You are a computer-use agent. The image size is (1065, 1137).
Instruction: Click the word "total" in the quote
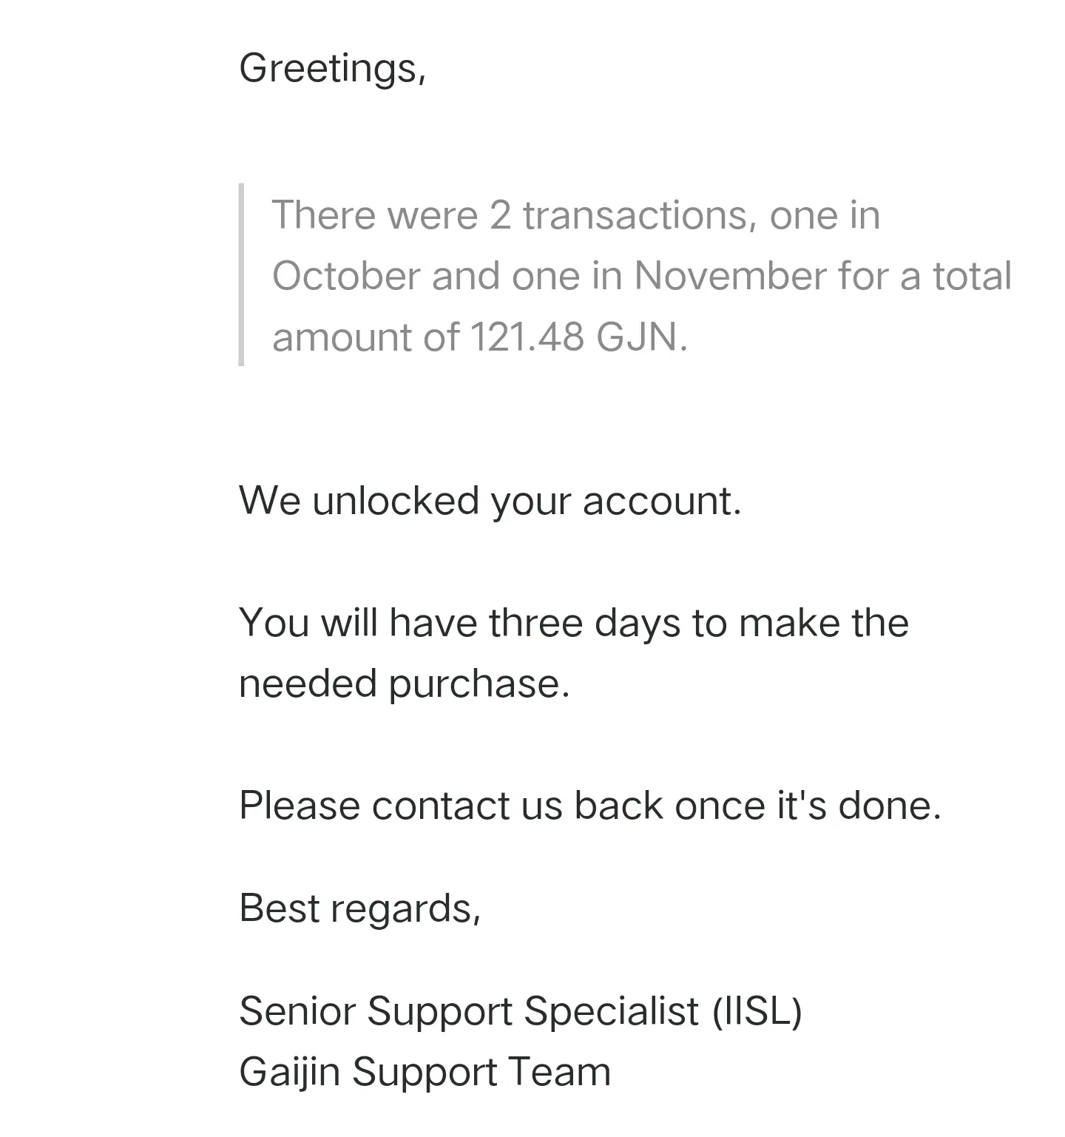coord(971,276)
